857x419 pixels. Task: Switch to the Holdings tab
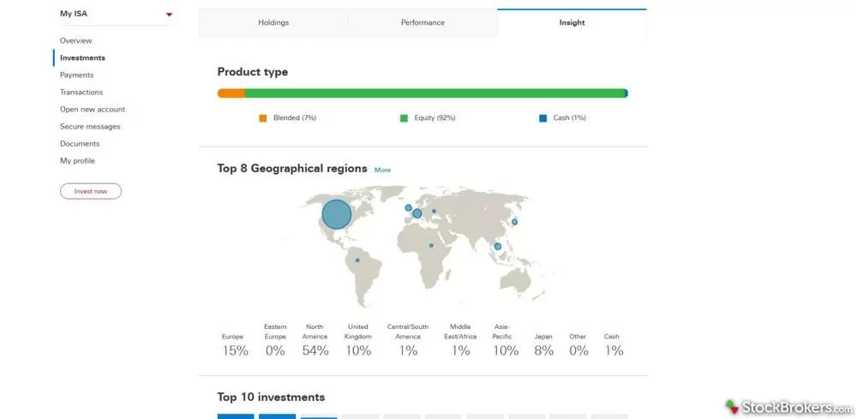pos(273,23)
